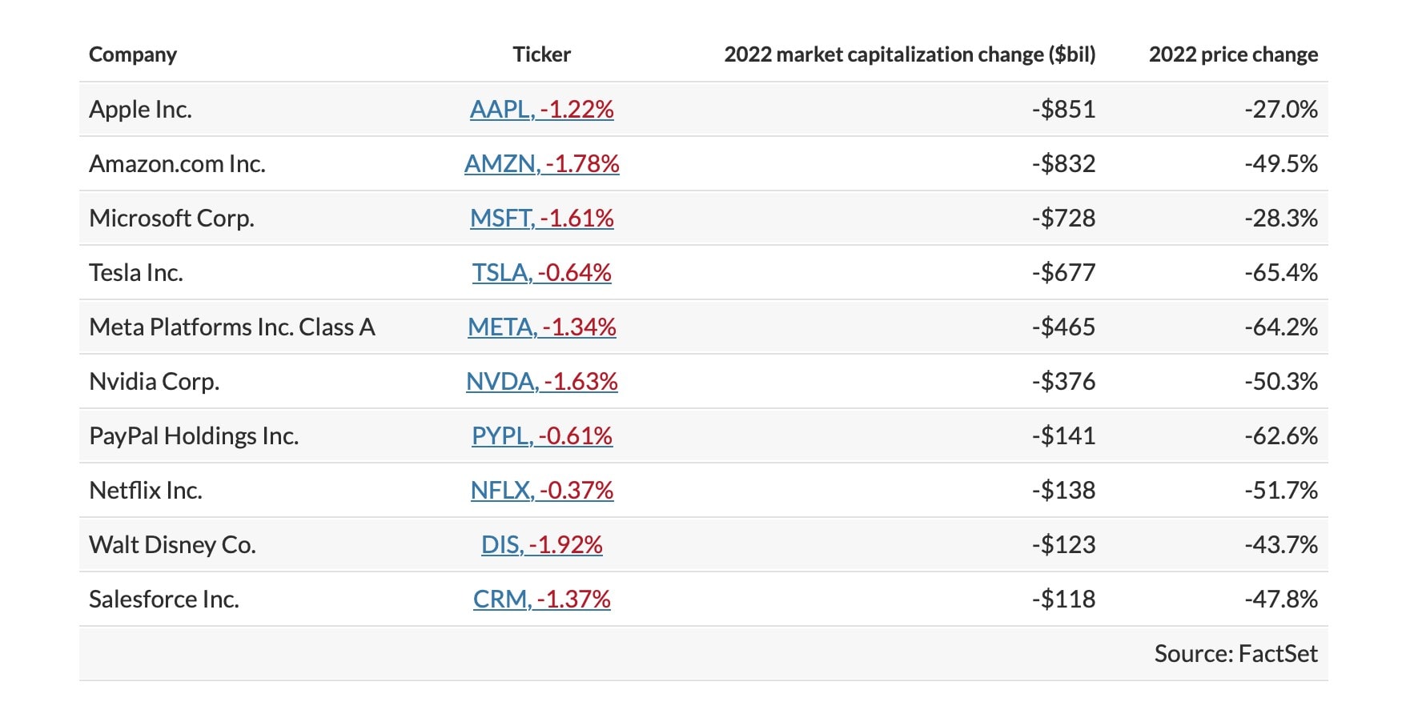Select the Apple Inc. company name

(x=140, y=109)
